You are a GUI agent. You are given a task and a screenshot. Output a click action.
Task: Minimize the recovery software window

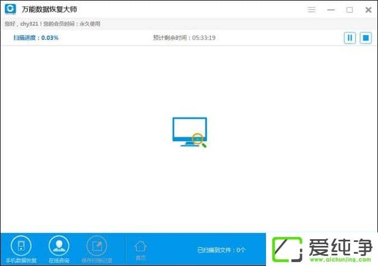pos(331,9)
